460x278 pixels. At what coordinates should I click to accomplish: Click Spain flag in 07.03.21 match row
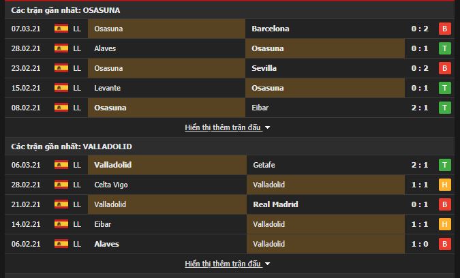[61, 29]
